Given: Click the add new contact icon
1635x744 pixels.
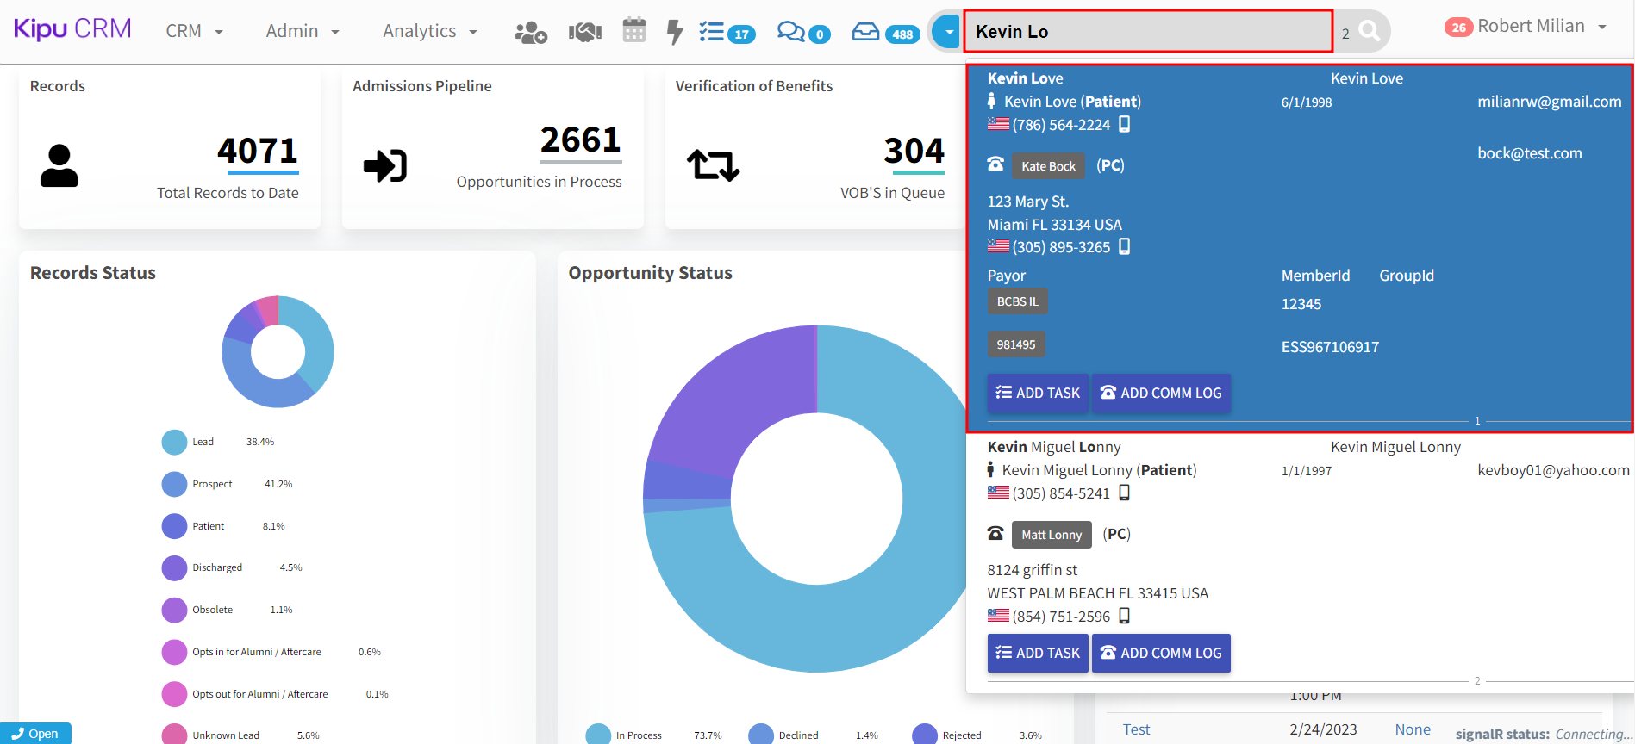Looking at the screenshot, I should [530, 33].
